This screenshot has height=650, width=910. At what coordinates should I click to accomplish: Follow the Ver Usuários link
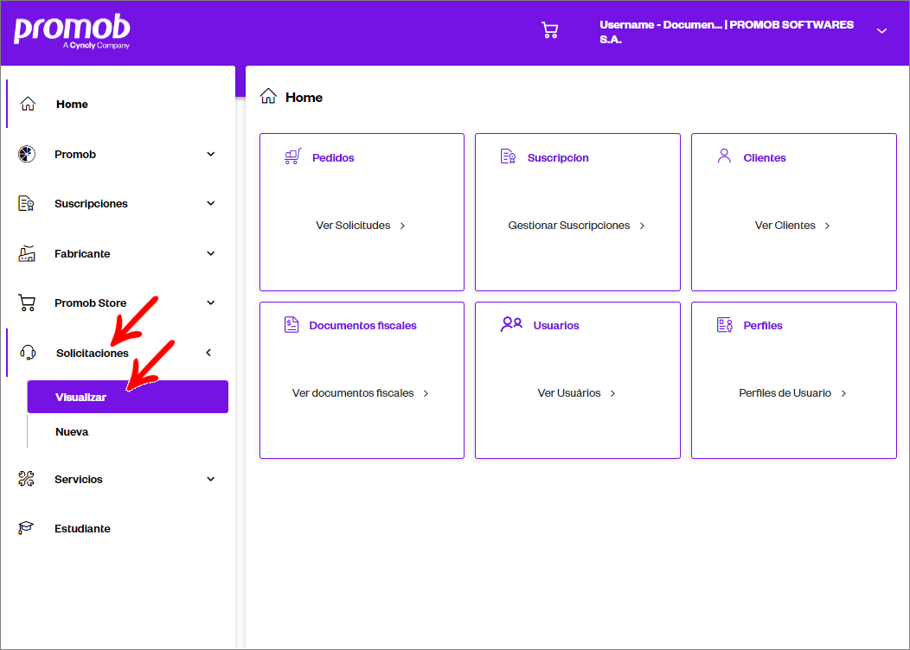pyautogui.click(x=576, y=393)
